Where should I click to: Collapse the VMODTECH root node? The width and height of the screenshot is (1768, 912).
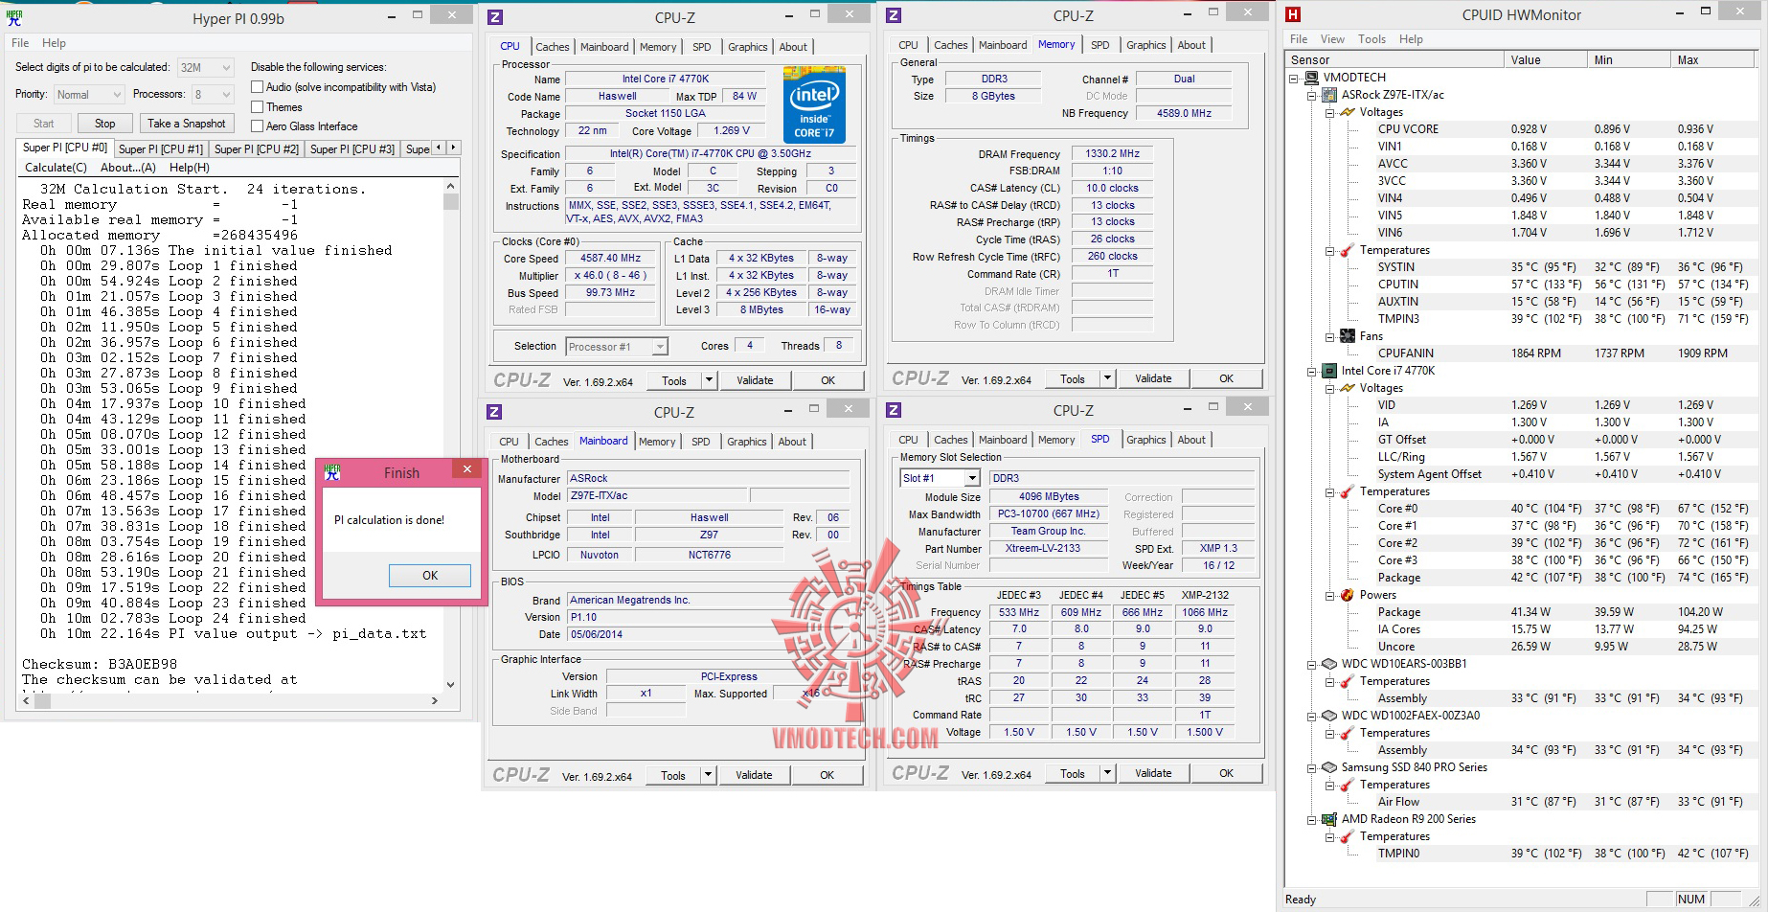[x=1294, y=78]
